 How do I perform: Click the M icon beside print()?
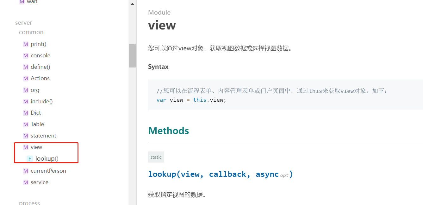26,44
